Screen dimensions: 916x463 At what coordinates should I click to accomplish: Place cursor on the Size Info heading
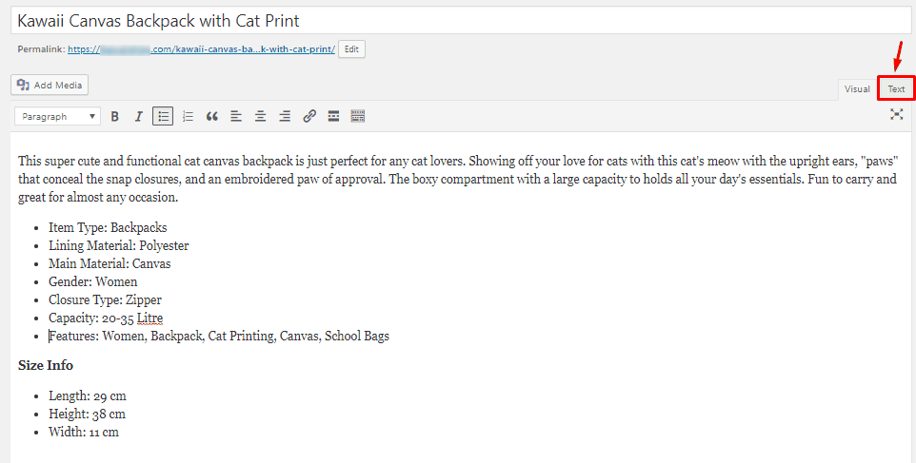pyautogui.click(x=46, y=366)
